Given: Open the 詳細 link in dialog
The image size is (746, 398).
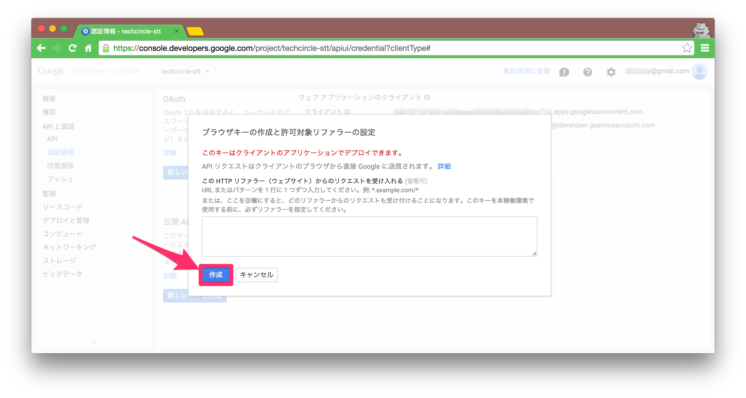Looking at the screenshot, I should pyautogui.click(x=444, y=166).
